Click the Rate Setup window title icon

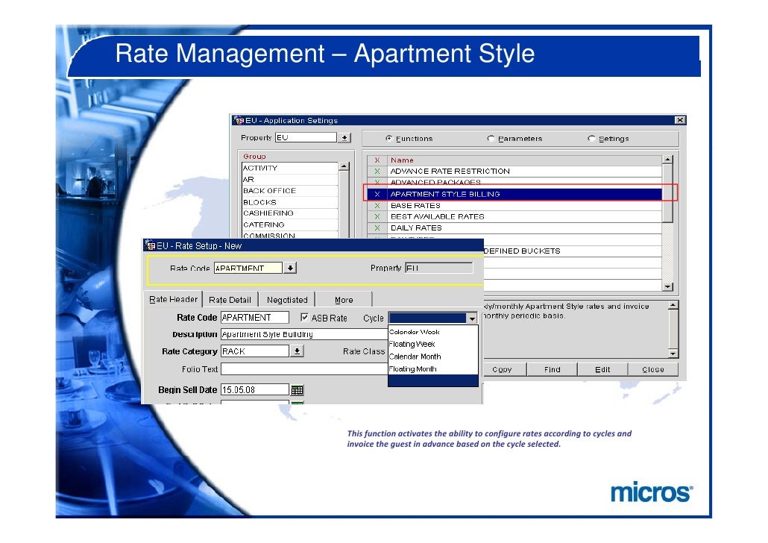(x=149, y=245)
